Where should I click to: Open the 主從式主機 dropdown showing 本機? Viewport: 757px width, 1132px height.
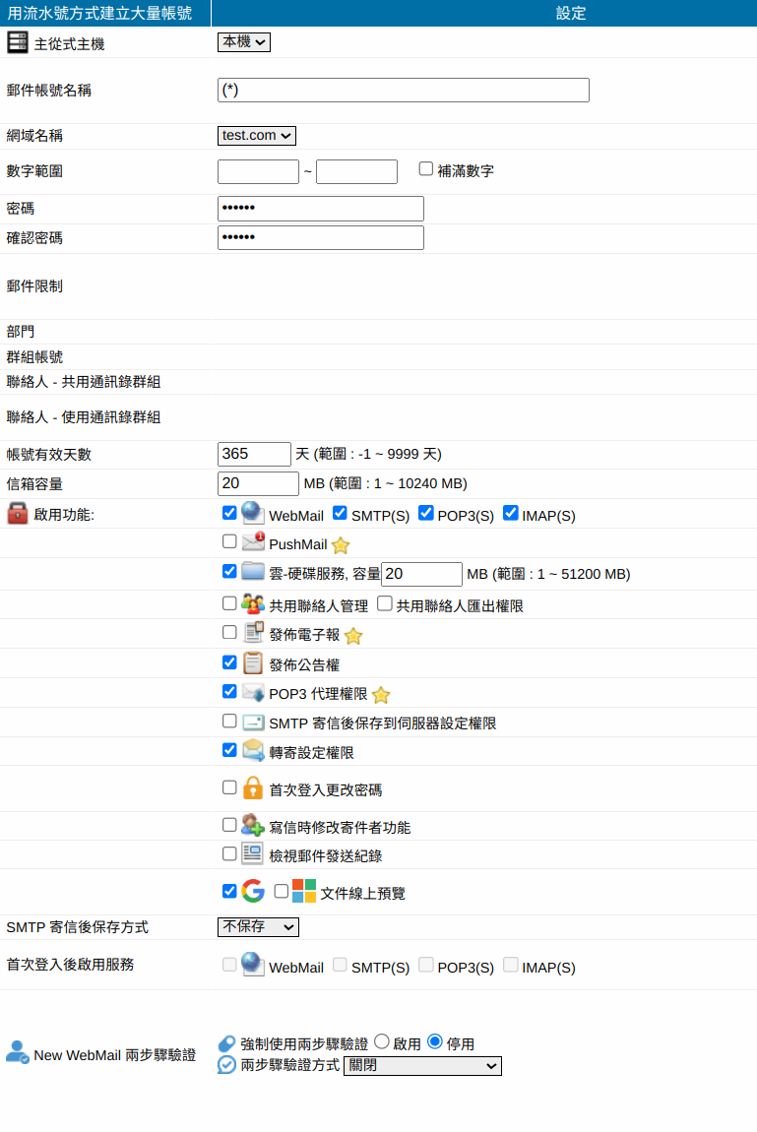click(243, 42)
